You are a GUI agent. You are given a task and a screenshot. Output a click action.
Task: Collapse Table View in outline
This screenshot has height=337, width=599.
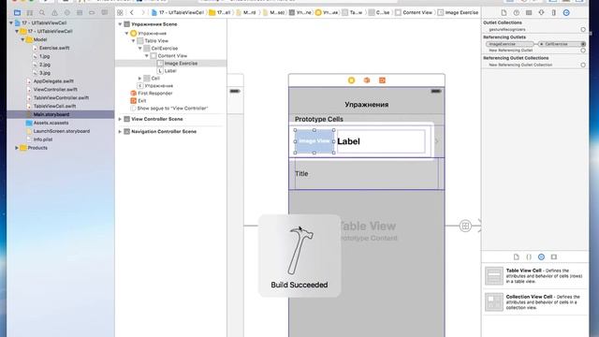click(133, 41)
